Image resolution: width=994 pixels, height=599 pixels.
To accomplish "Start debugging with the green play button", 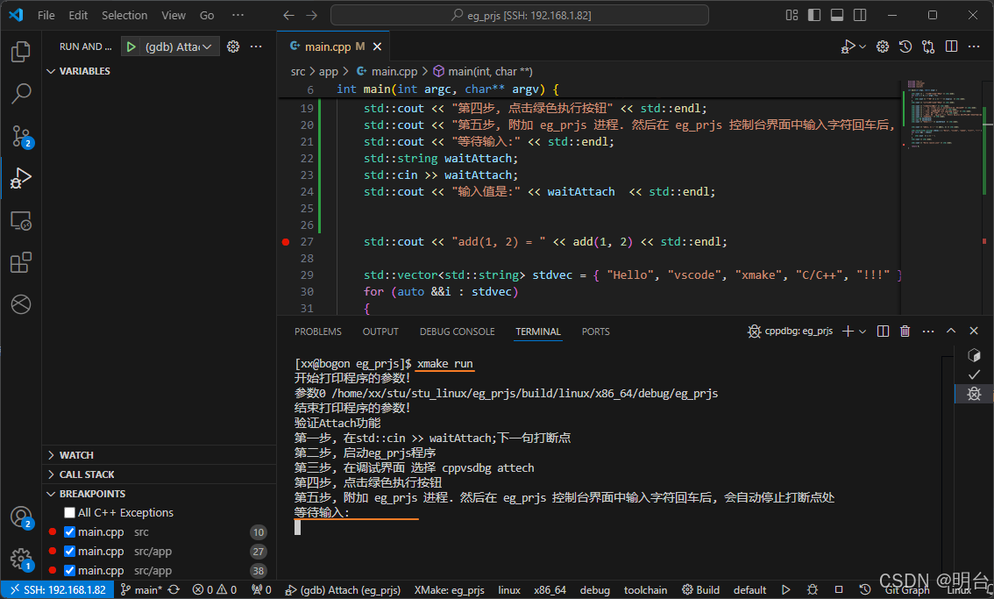I will coord(131,46).
